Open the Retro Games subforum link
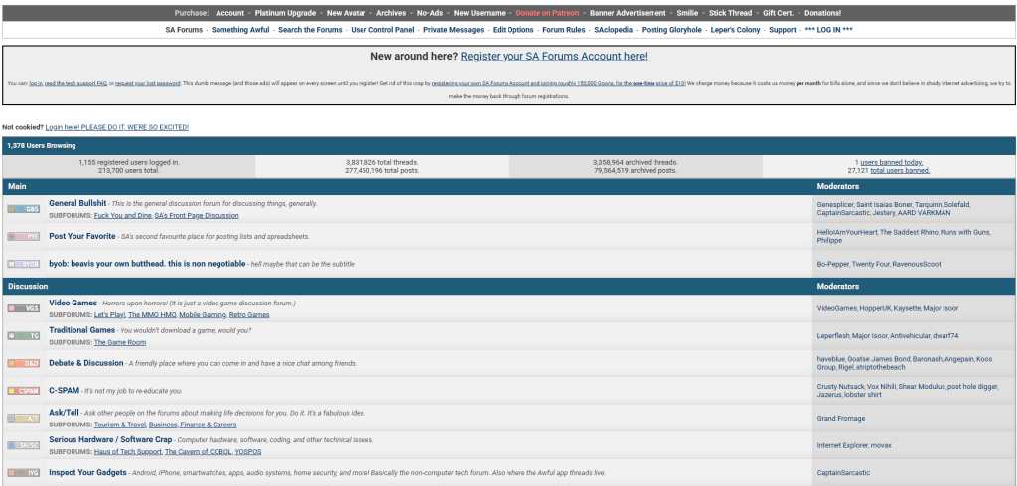Image resolution: width=1017 pixels, height=486 pixels. click(248, 314)
